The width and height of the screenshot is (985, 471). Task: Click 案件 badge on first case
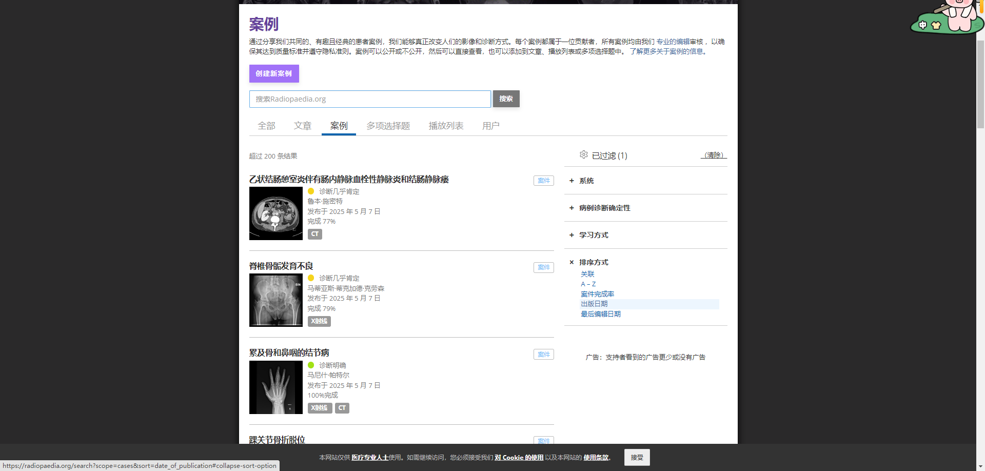pos(543,181)
